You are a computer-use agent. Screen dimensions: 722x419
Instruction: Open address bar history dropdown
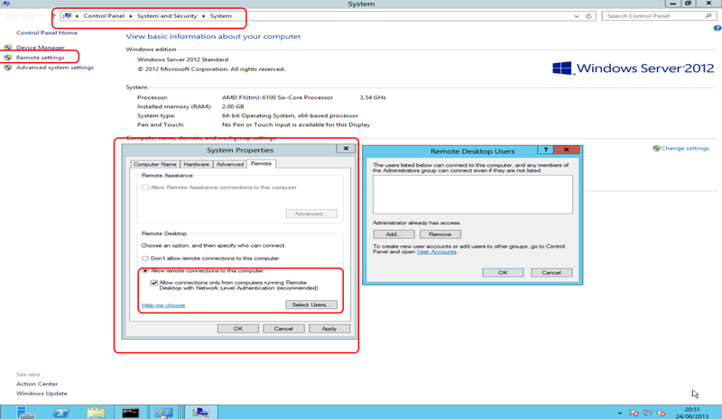[577, 16]
